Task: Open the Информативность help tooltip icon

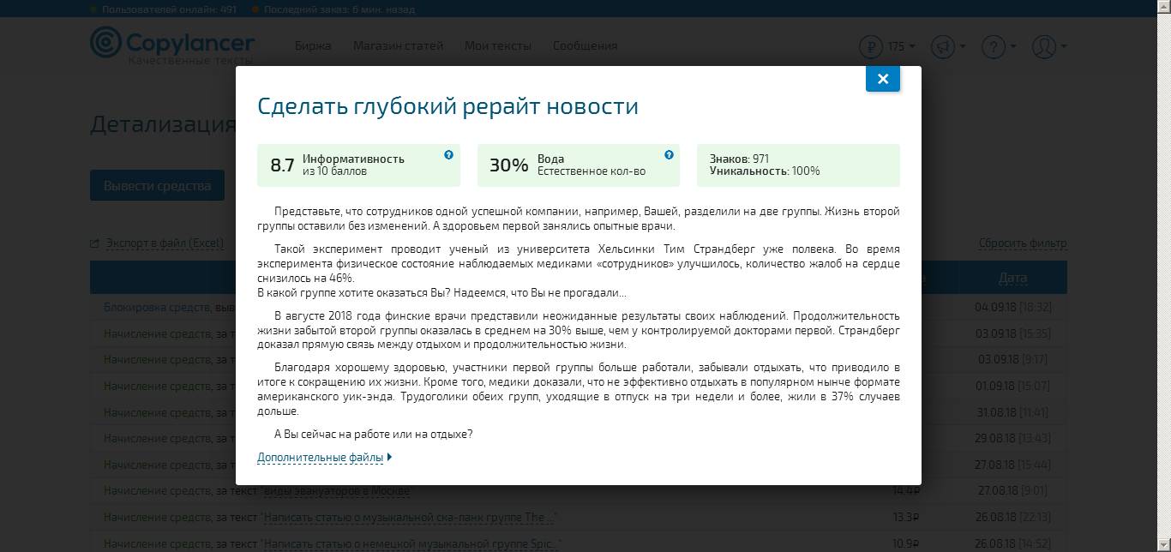Action: (x=448, y=155)
